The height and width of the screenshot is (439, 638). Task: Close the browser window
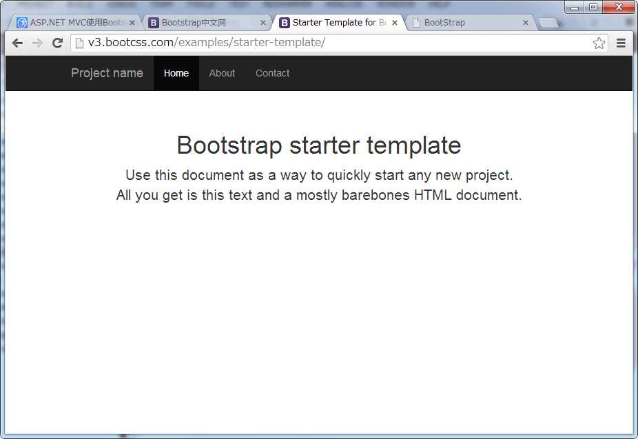pos(619,7)
